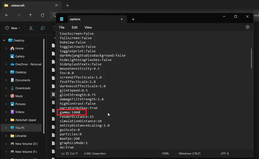
Task: Add a new Notepad tab
Action: point(133,19)
